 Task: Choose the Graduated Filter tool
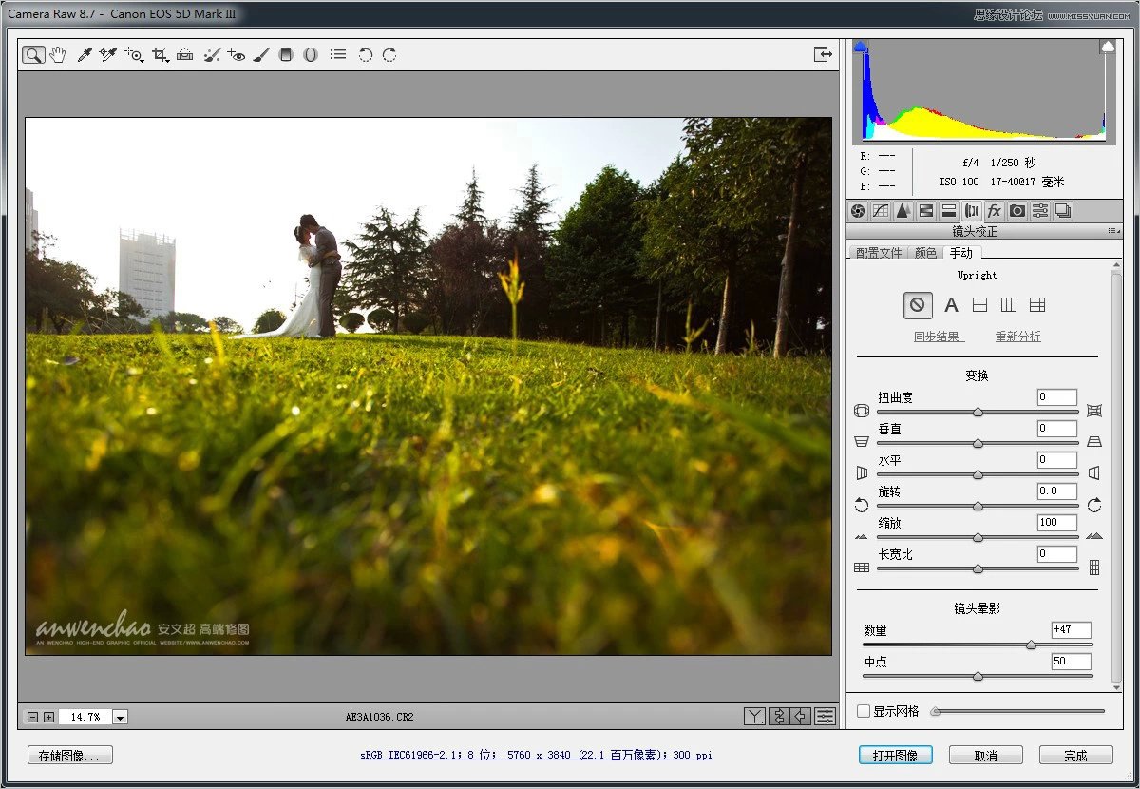point(286,55)
